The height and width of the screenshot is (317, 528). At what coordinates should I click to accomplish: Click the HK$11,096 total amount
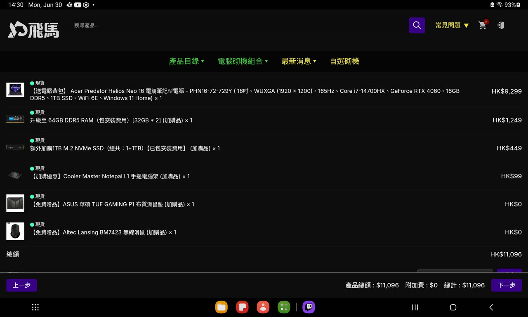506,254
